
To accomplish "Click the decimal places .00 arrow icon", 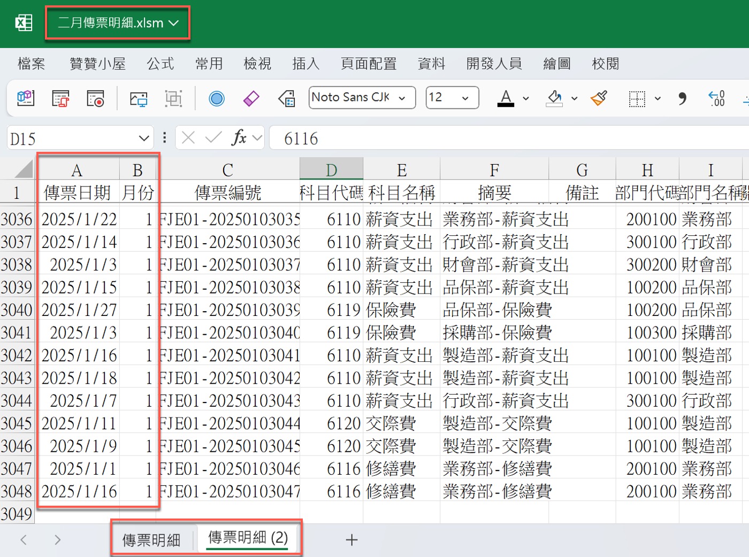I will 716,98.
